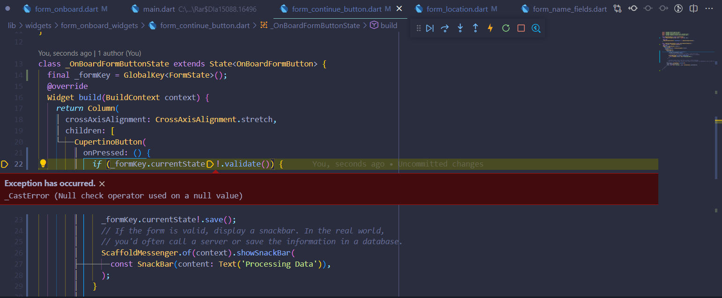Switch to the form_onboard.dart tab
This screenshot has width=722, height=298.
[x=66, y=9]
